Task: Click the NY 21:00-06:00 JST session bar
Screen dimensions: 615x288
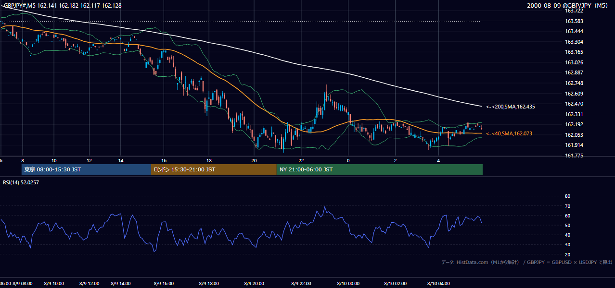Action: (x=380, y=169)
